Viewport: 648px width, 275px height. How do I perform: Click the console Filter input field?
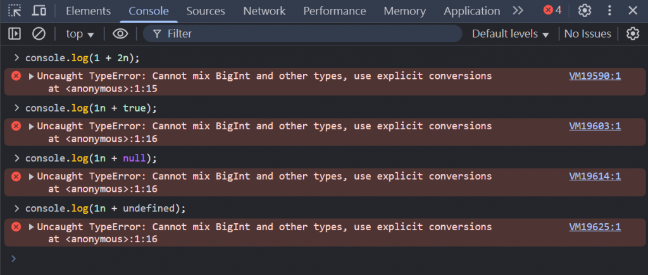tap(304, 34)
